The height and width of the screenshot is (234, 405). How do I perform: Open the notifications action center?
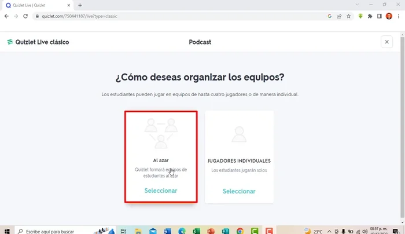[395, 231]
